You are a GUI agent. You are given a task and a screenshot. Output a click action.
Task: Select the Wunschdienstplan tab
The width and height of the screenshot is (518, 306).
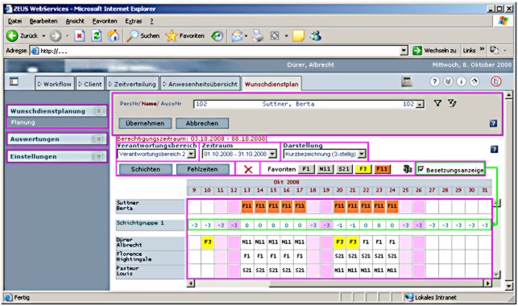pyautogui.click(x=271, y=84)
